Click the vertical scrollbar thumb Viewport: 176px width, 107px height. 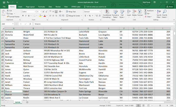175,33
